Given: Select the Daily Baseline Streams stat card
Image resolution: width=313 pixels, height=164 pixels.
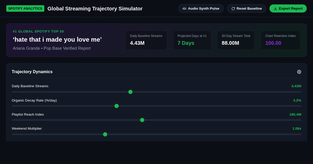Looking at the screenshot, I should 146,40.
